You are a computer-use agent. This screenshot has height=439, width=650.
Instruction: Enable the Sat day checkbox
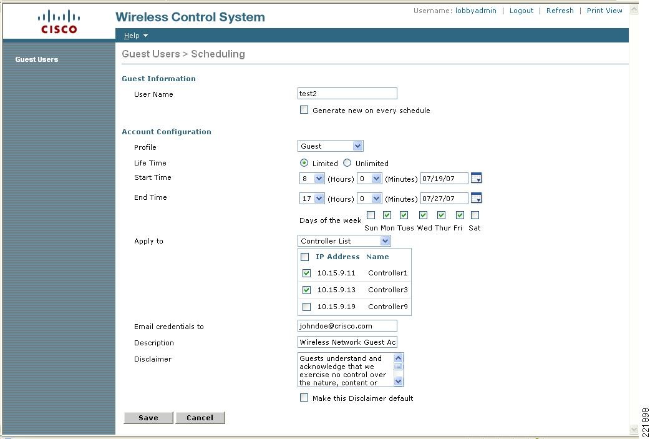tap(475, 215)
